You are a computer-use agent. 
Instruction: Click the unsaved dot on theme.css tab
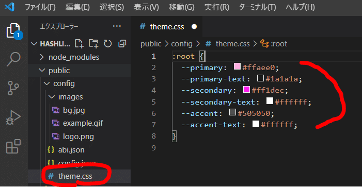point(194,27)
